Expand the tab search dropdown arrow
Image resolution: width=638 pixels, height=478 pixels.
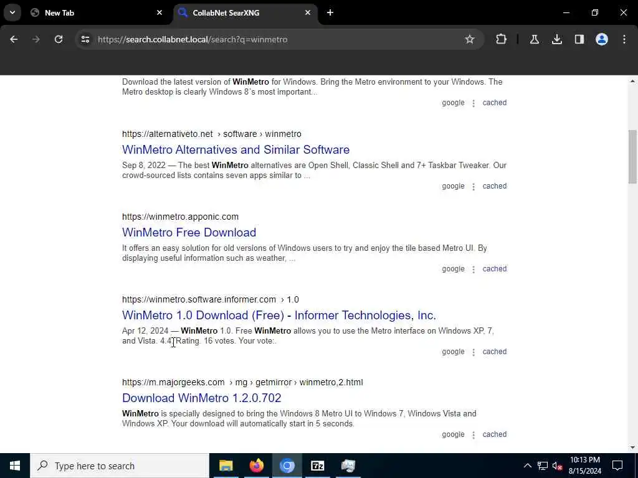[x=12, y=12]
